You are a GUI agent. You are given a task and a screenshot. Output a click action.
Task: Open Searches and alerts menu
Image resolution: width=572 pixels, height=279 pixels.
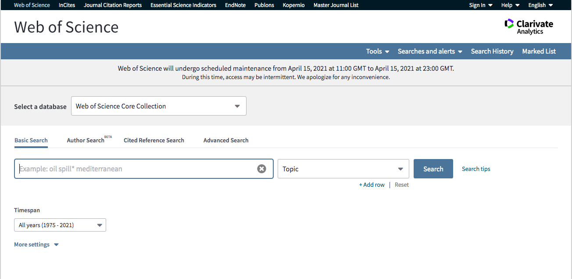pos(430,51)
